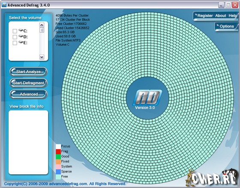Tick the checkbox for volume C:
Screen dimensions: 240x188
pyautogui.click(x=15, y=31)
